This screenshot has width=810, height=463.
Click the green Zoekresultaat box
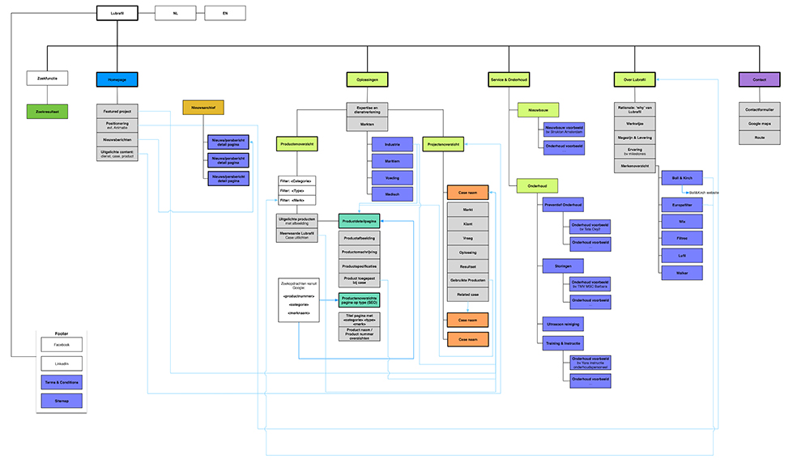coord(47,111)
